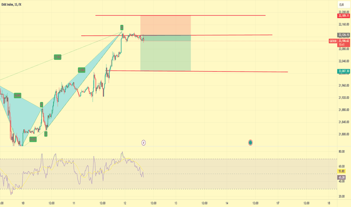
Task: Click date 17 on the time axis
Action: [x=278, y=203]
